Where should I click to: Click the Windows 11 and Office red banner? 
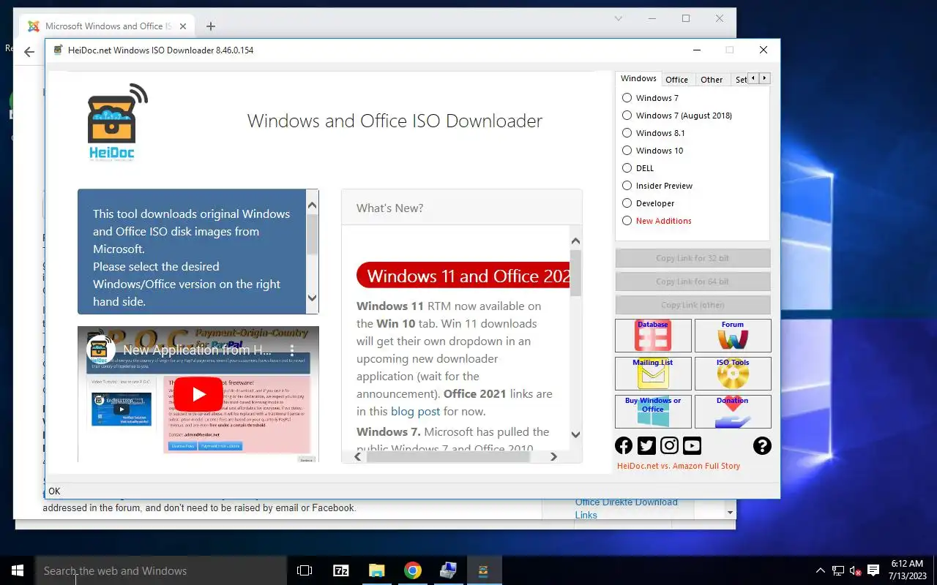tap(463, 276)
